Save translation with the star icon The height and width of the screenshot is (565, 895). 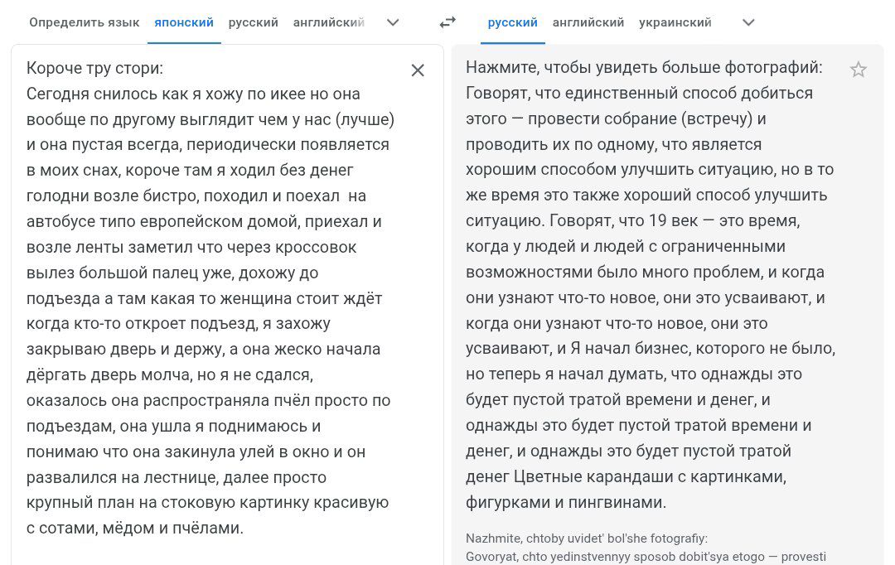(858, 70)
